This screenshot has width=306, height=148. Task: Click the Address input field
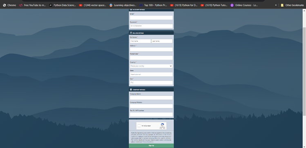(x=151, y=49)
